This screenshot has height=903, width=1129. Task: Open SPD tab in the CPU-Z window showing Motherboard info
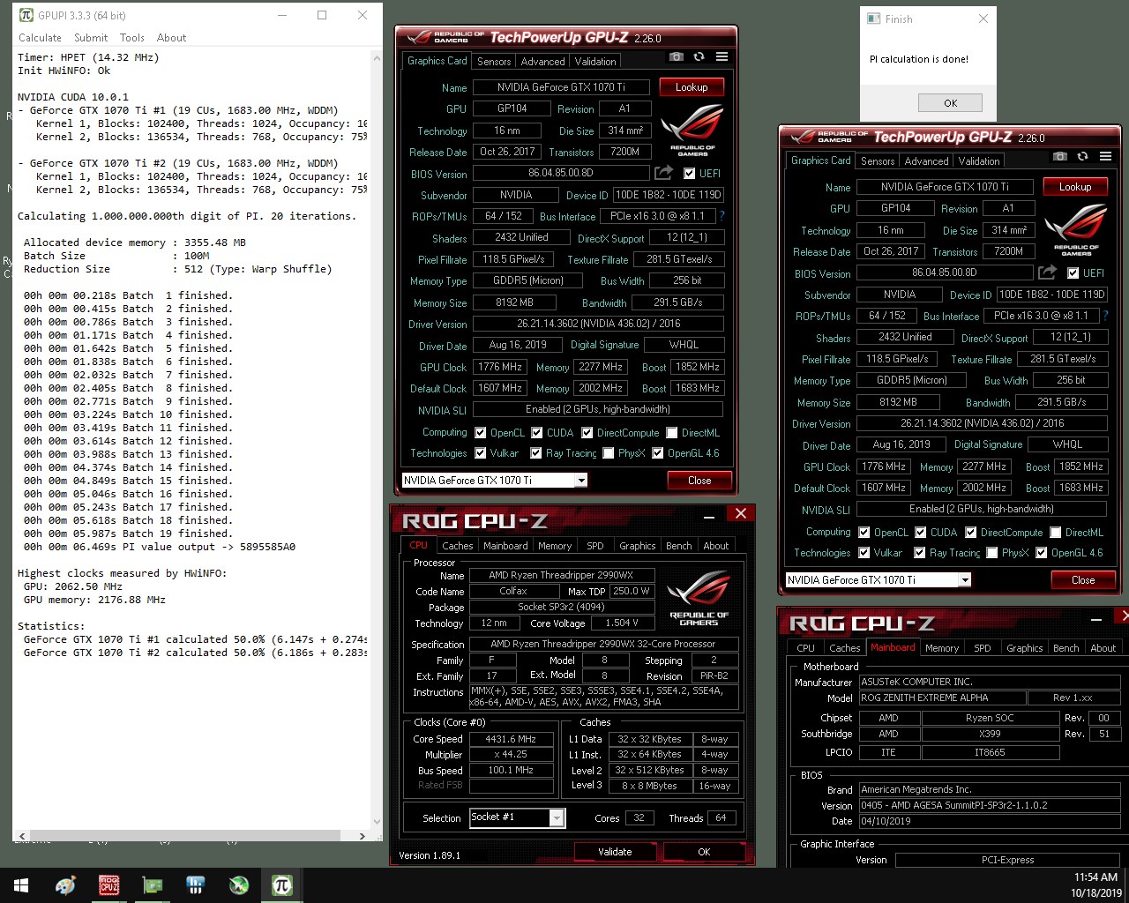(982, 648)
